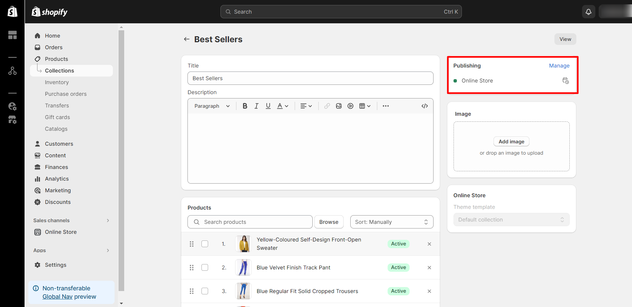The image size is (632, 307).
Task: Click the store settings icon in left rail
Action: (12, 119)
